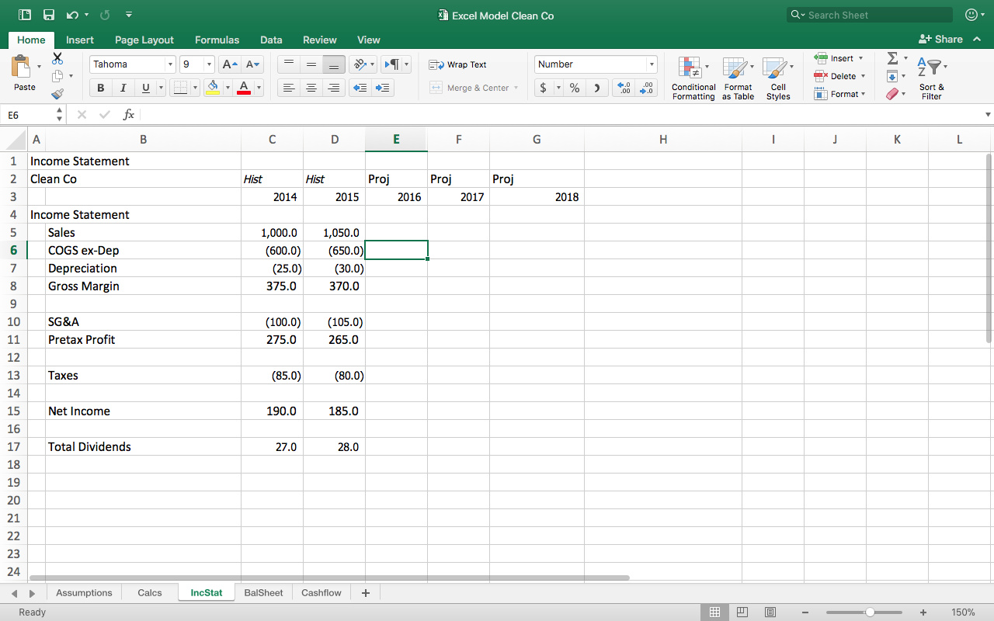Center cell text horizontally
The image size is (994, 621).
coord(311,88)
